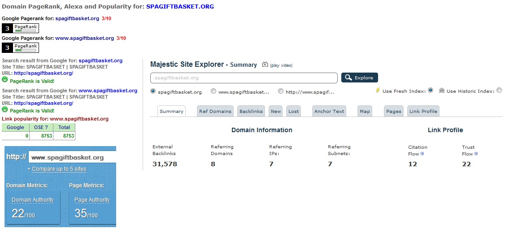The width and height of the screenshot is (505, 233).
Task: Click Link popularity for www.spagiftbasket.org text
Action: tap(55, 119)
